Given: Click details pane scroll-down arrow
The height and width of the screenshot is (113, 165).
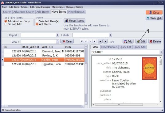Looking at the screenshot, I should (160, 102).
